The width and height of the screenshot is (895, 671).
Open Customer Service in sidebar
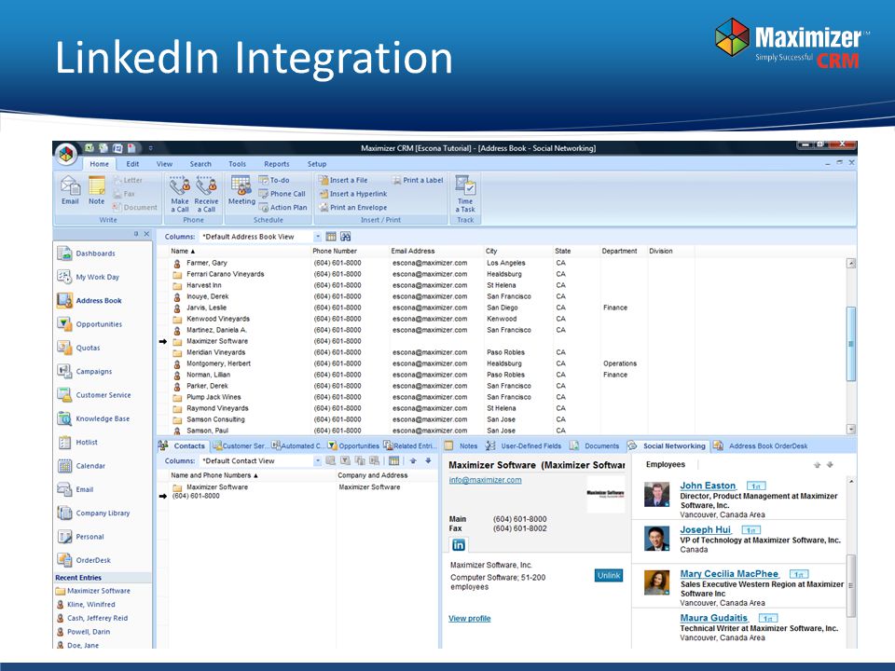pos(94,395)
